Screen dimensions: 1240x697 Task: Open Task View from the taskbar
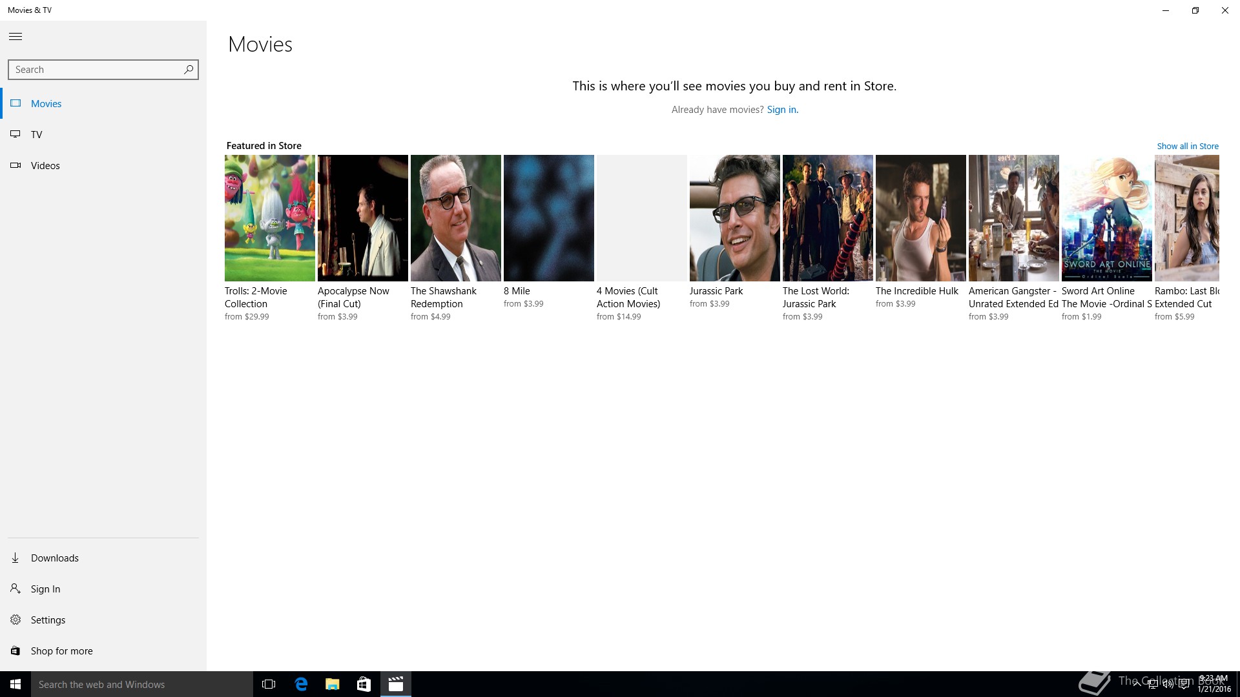269,684
